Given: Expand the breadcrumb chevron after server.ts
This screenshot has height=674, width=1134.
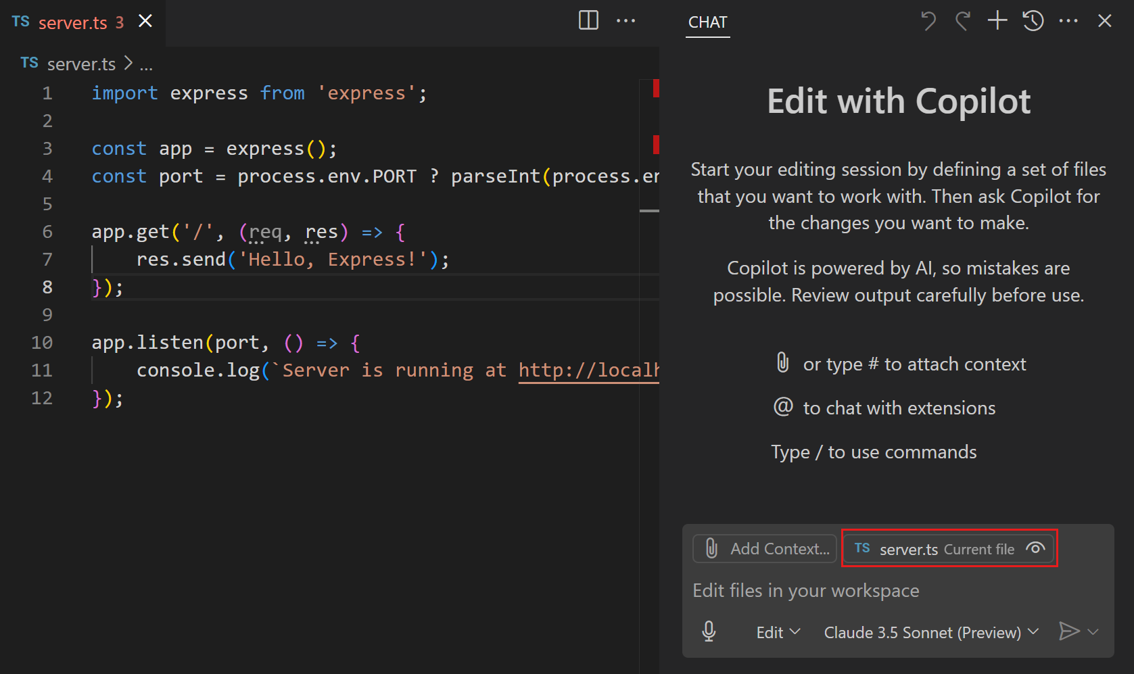Looking at the screenshot, I should 128,63.
